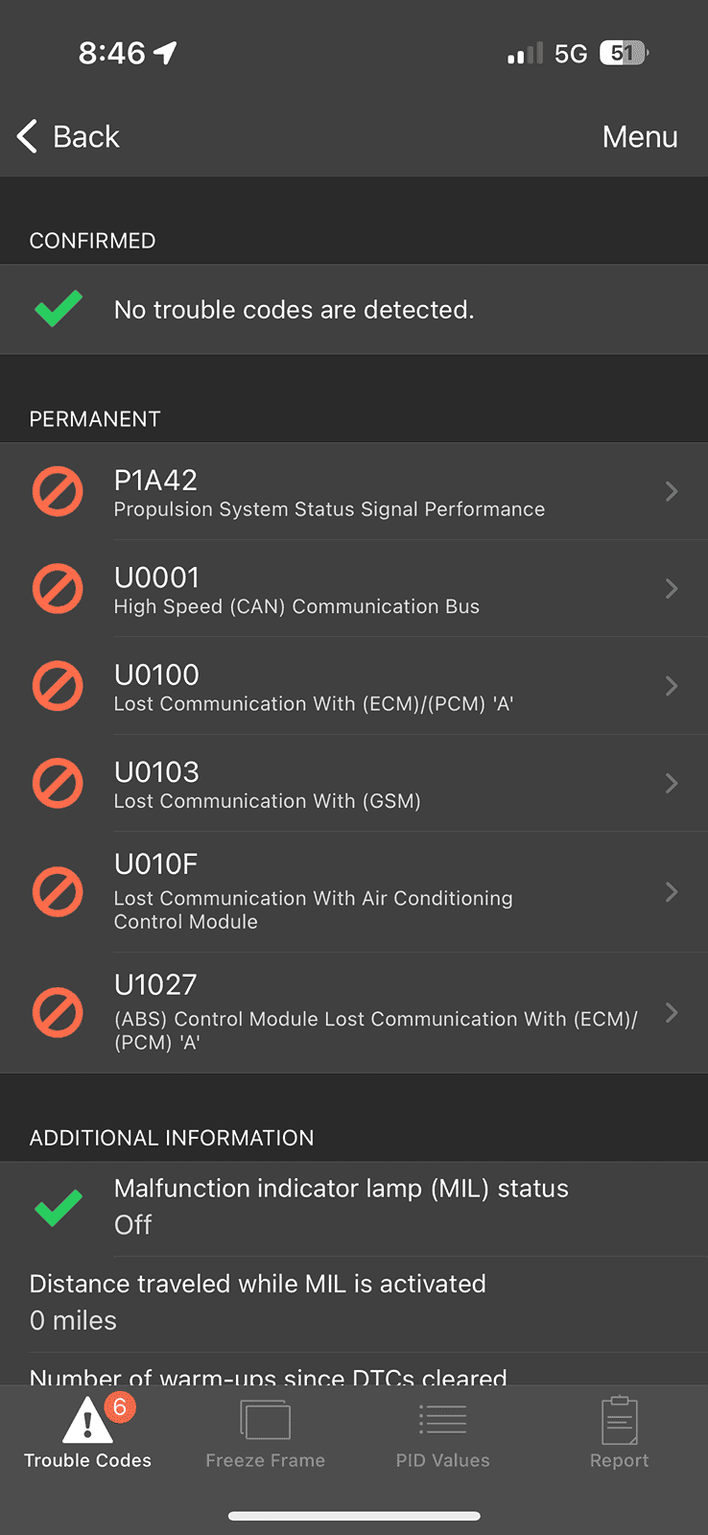Open the PID Values list icon
708x1535 pixels.
click(442, 1420)
